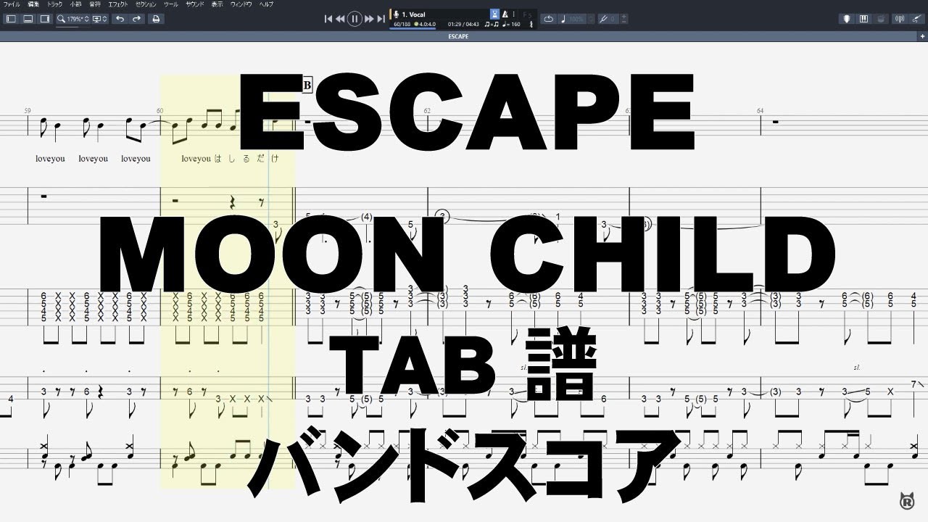Rewind to previous bar
Image resolution: width=928 pixels, height=522 pixels.
point(340,19)
